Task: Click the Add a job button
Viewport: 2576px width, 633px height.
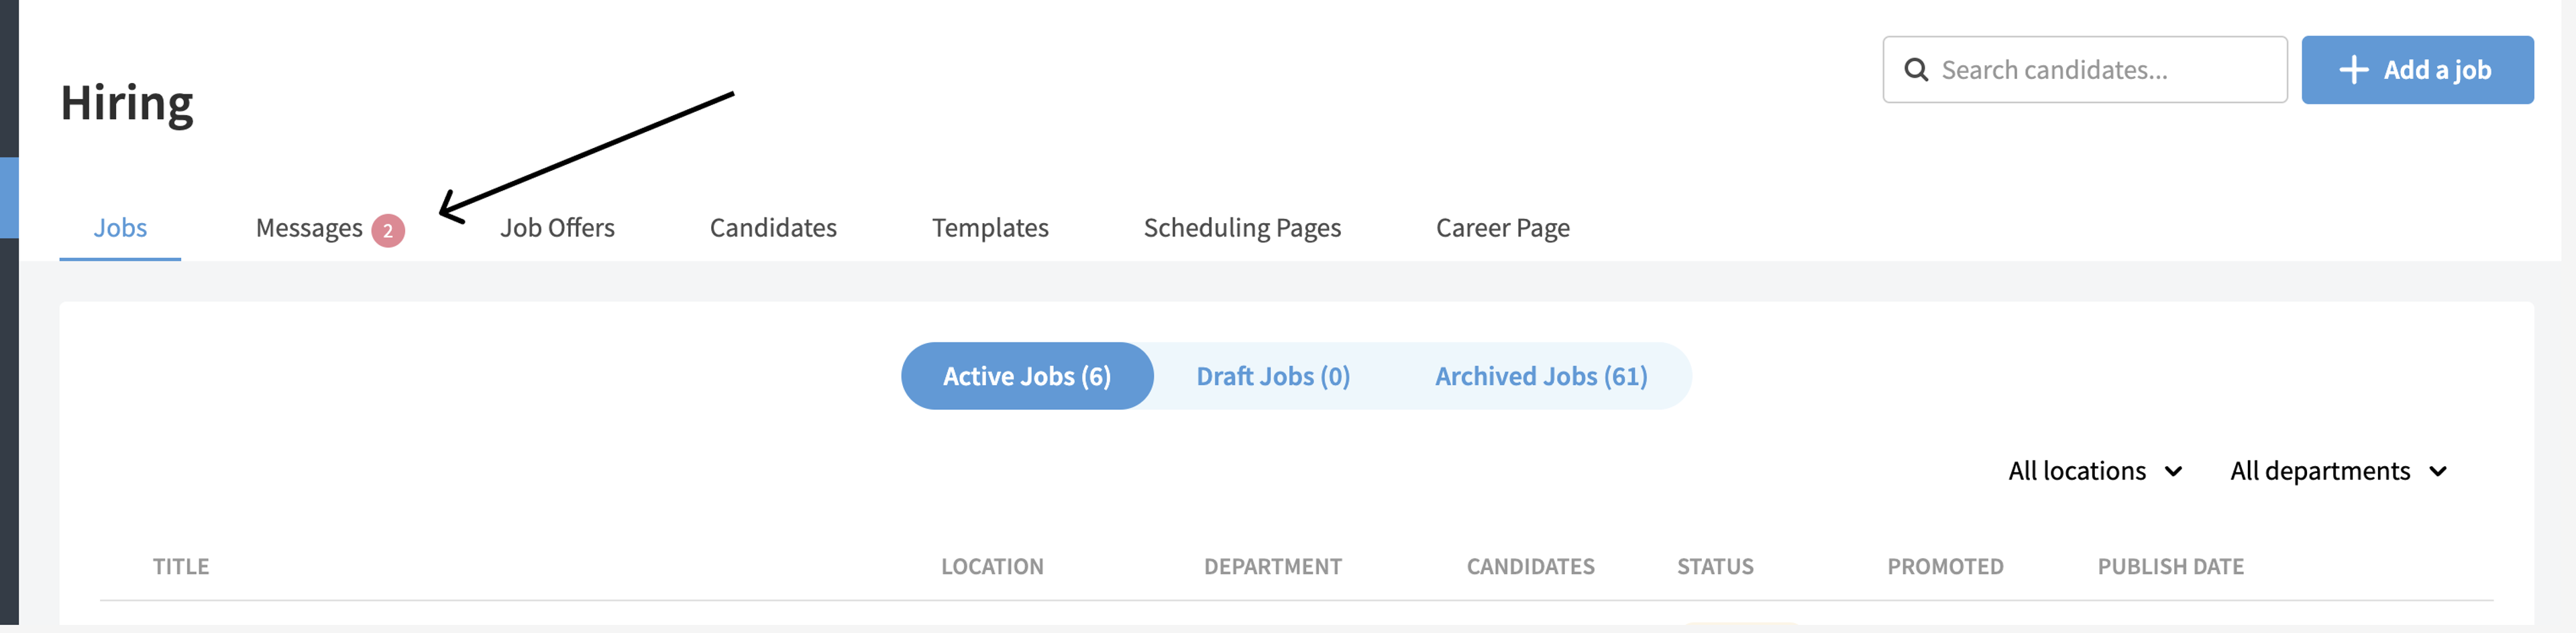Action: click(2417, 70)
